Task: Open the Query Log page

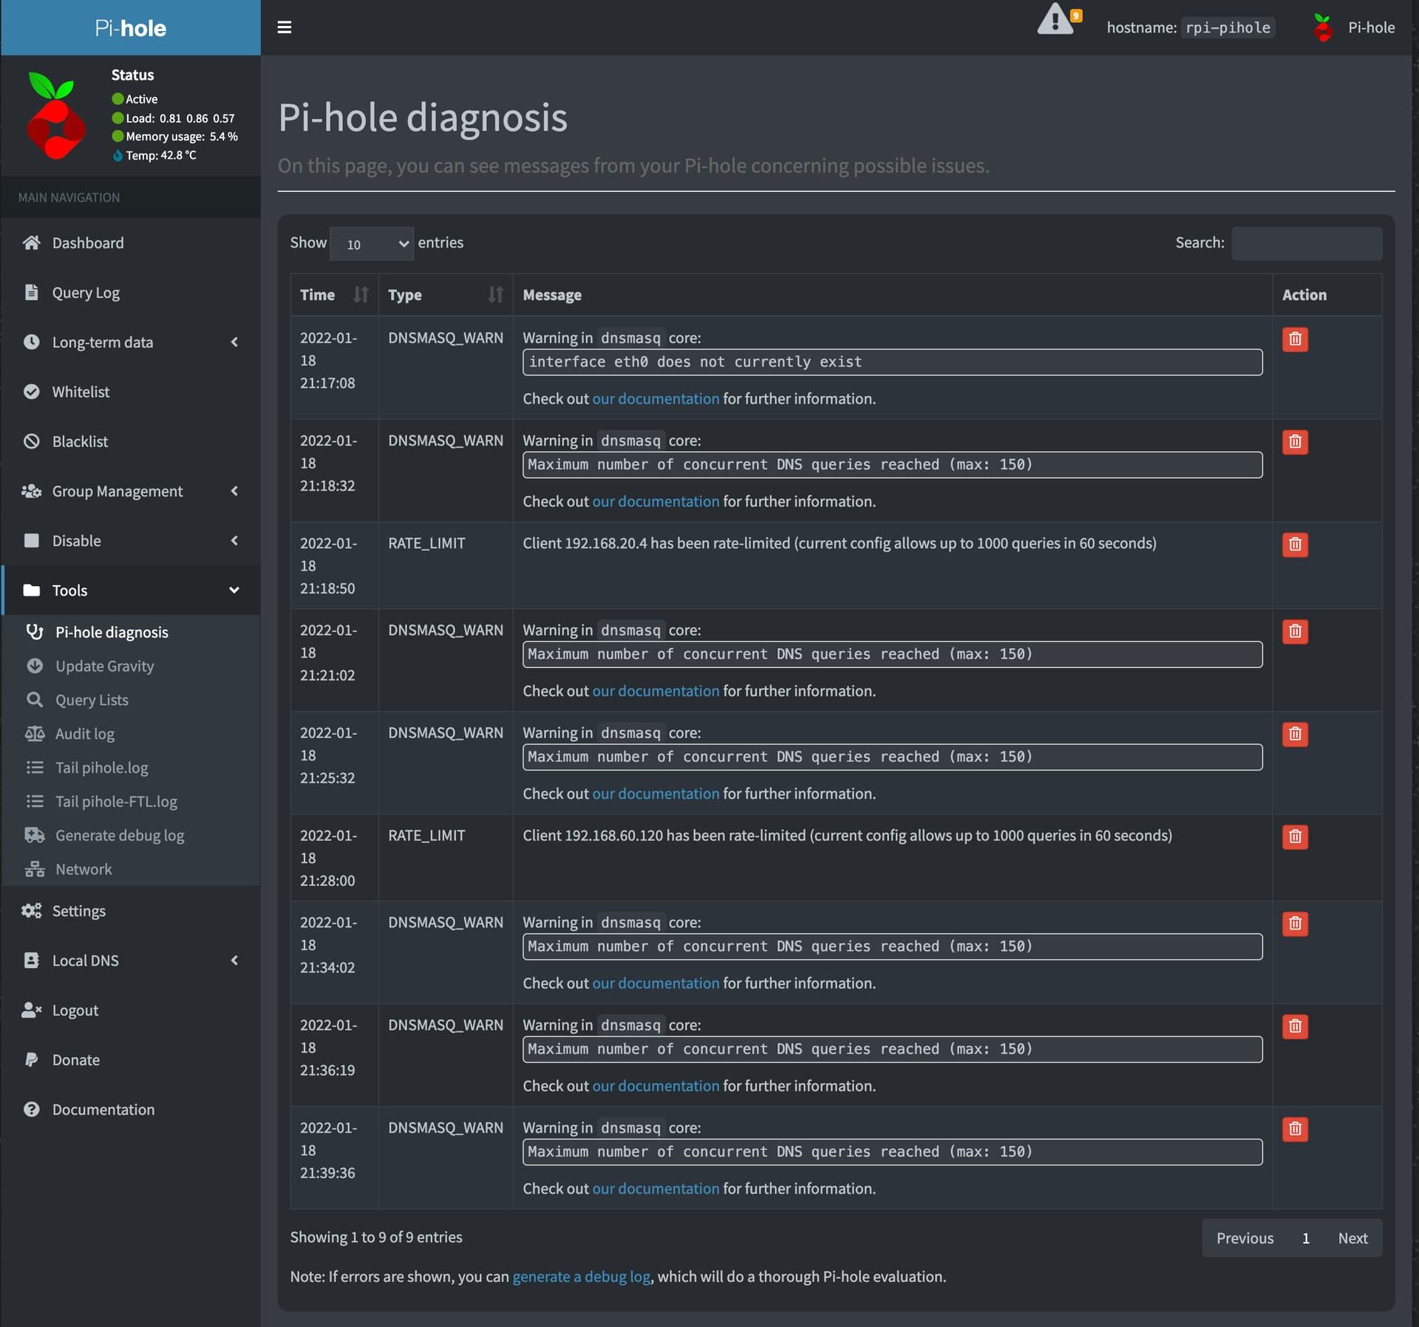Action: pos(131,293)
